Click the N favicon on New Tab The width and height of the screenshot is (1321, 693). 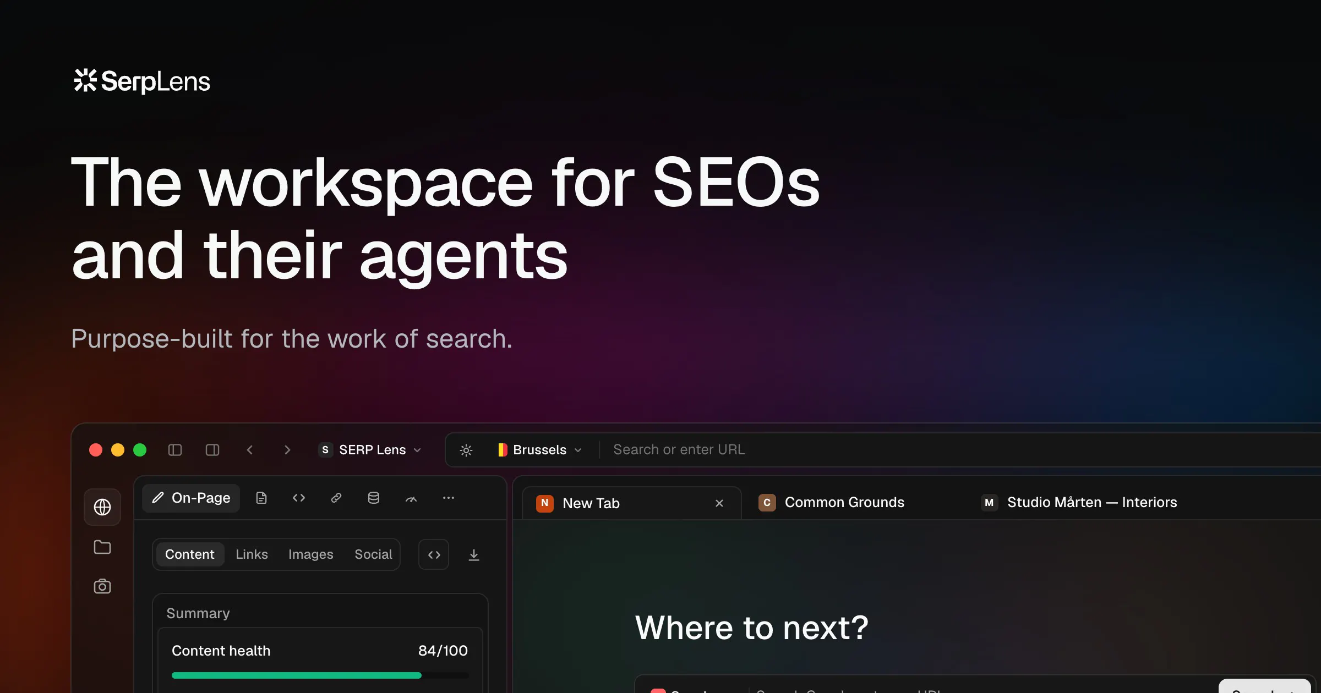(545, 503)
